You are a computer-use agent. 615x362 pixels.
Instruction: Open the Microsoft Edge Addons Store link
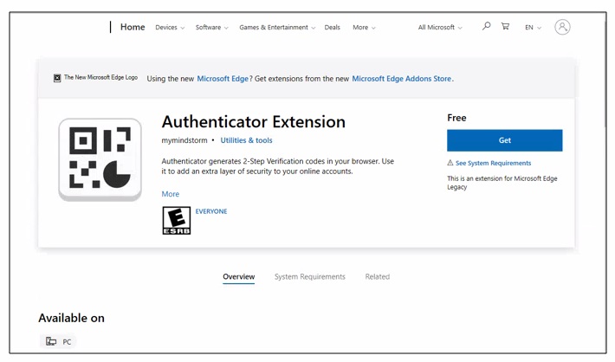[x=402, y=79]
